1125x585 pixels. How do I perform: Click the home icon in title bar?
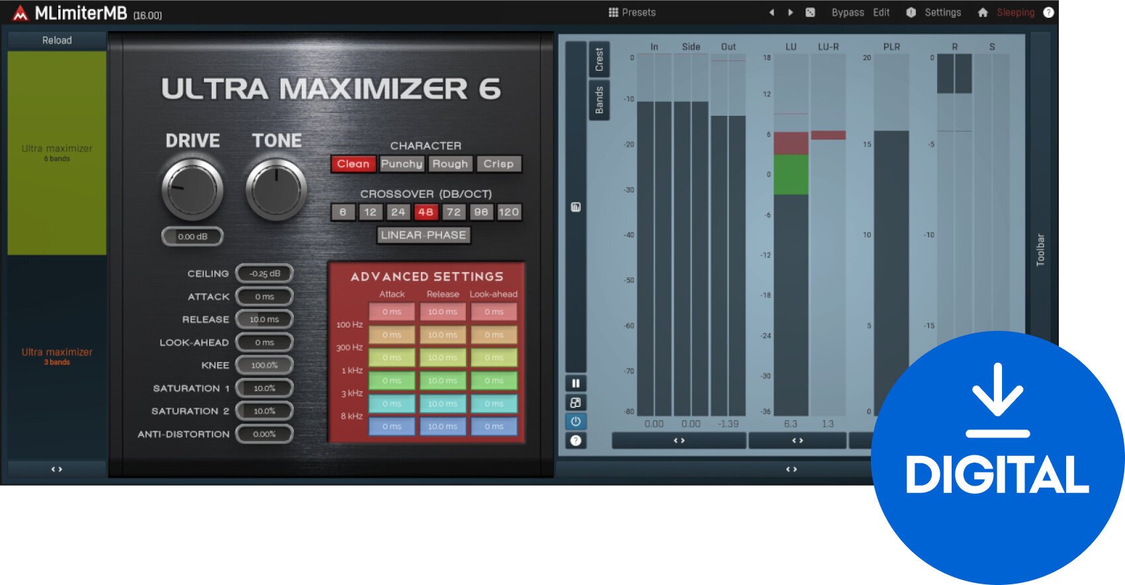coord(983,12)
